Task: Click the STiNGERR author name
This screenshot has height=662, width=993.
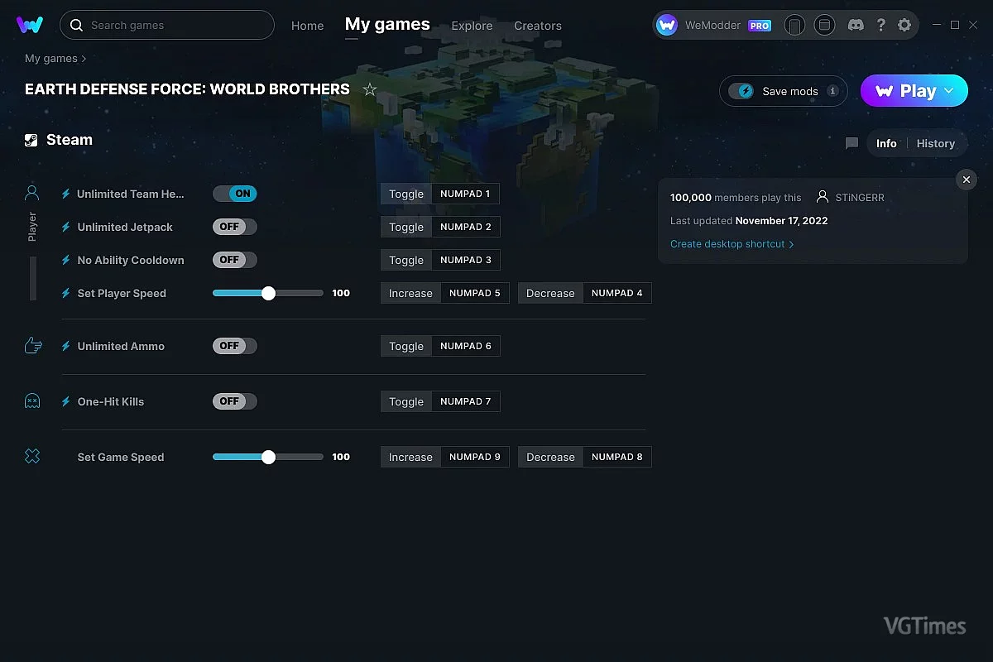Action: coord(860,198)
